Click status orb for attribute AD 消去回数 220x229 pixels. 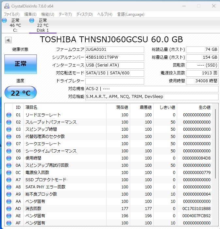click(9, 209)
